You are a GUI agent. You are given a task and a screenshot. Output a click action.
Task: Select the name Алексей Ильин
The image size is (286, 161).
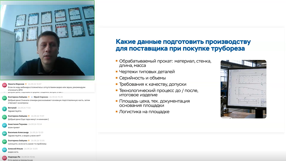point(15,149)
